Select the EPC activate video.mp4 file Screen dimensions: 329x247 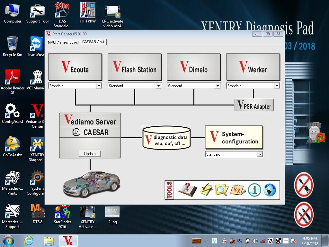point(113,16)
